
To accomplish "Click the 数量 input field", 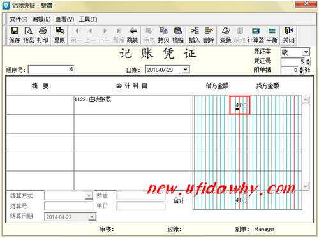I will [x=141, y=195].
